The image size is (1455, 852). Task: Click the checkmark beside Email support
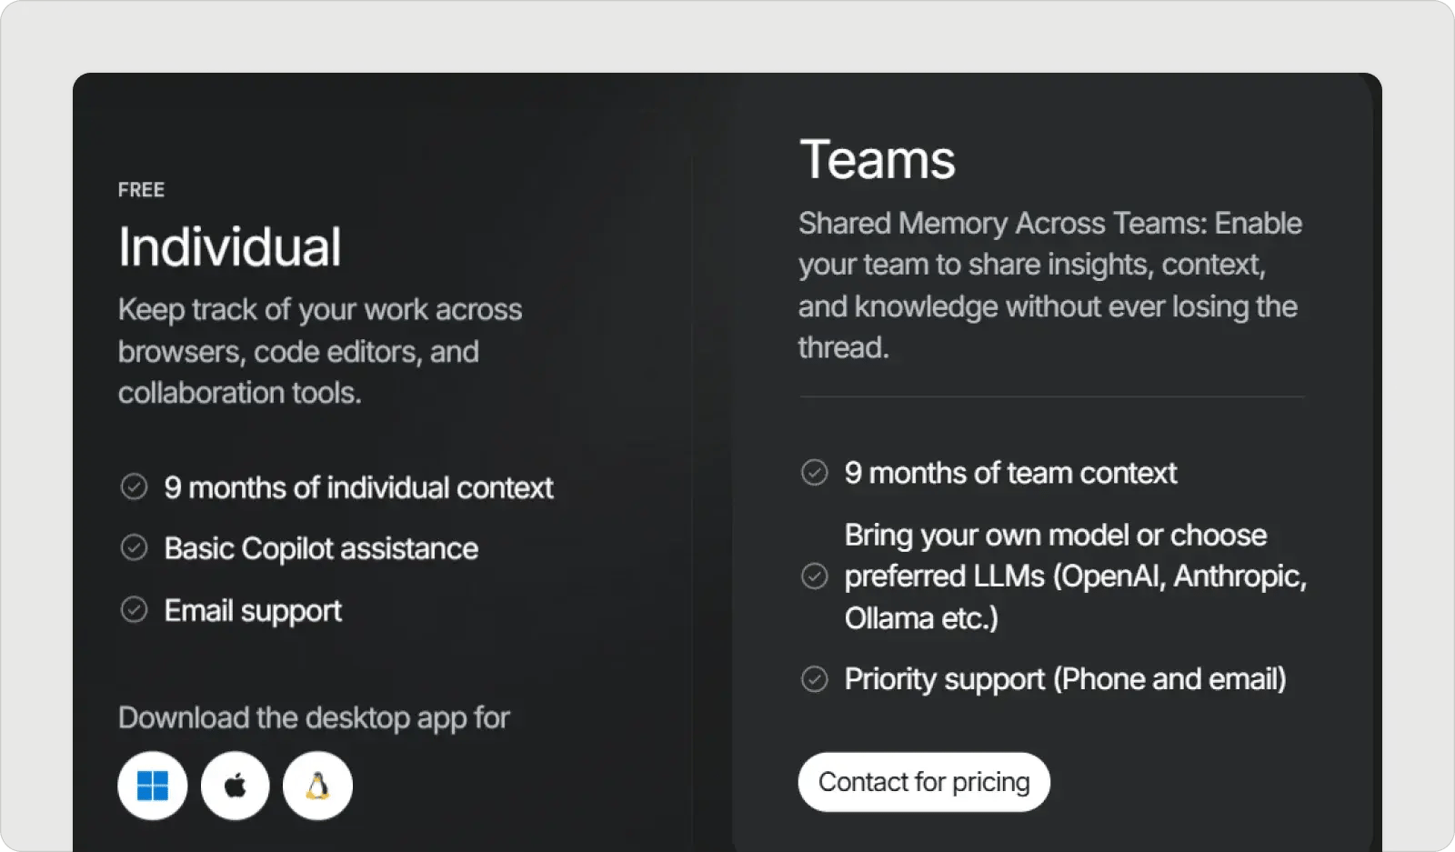pyautogui.click(x=134, y=609)
